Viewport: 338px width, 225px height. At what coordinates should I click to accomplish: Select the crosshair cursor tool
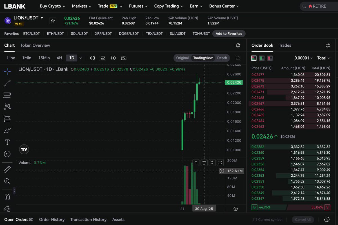pyautogui.click(x=7, y=71)
